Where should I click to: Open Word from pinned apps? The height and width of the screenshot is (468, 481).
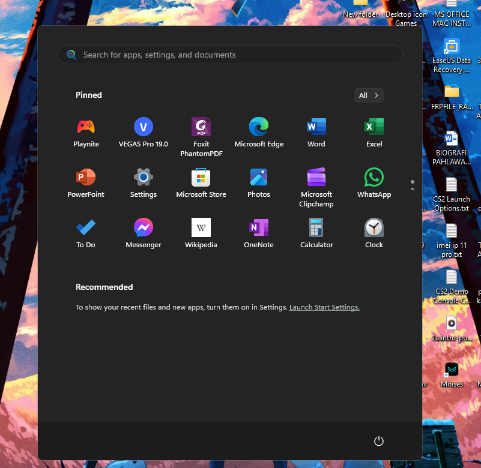tap(316, 133)
